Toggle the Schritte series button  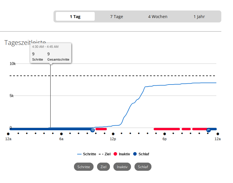pyautogui.click(x=84, y=167)
